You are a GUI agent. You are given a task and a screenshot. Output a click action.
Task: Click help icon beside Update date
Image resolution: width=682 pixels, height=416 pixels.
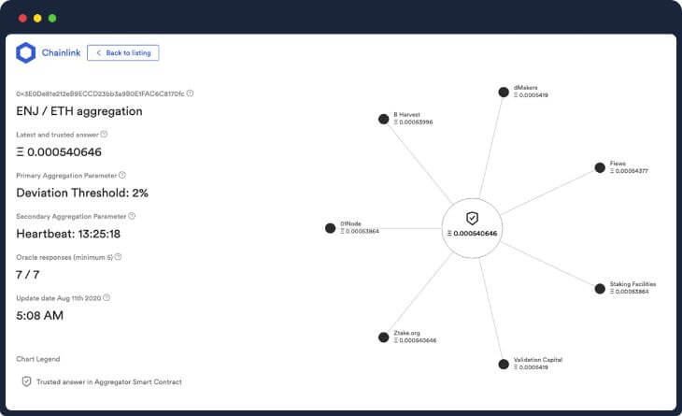click(x=107, y=297)
